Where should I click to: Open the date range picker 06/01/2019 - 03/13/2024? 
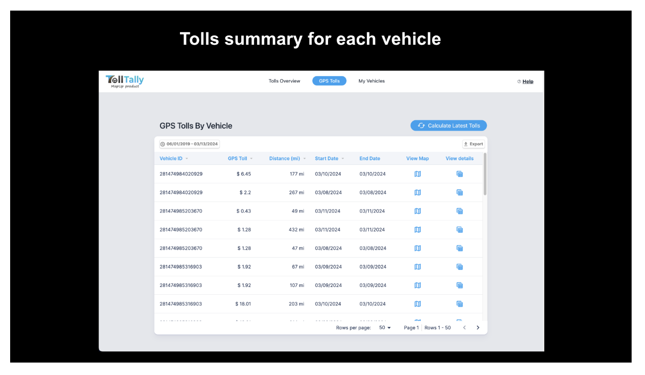click(190, 144)
